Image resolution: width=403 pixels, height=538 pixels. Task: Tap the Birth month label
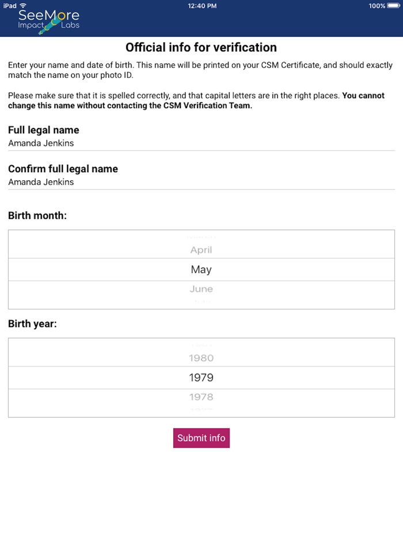click(x=37, y=216)
